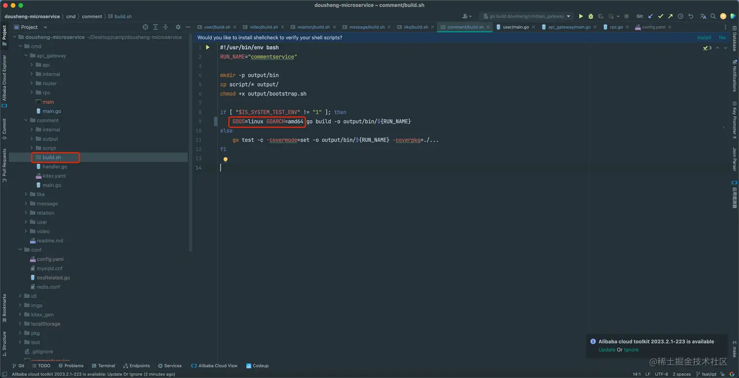
Task: Expand the like folder
Action: click(26, 194)
